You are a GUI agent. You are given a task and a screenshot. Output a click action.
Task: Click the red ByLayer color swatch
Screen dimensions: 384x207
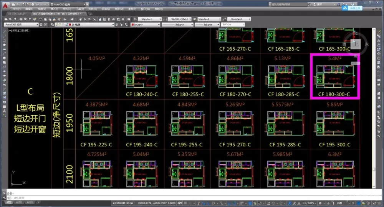tap(133, 25)
